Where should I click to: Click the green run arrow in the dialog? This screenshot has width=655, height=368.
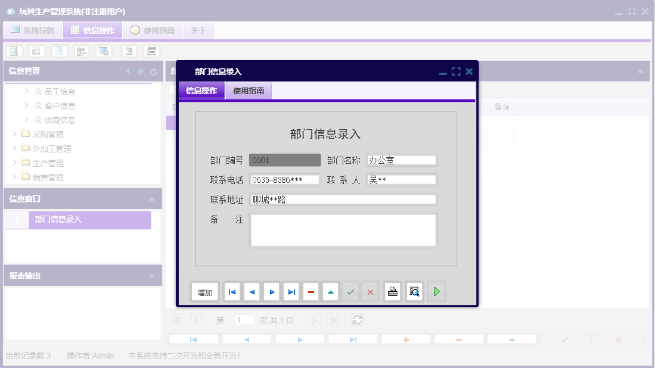pos(437,291)
